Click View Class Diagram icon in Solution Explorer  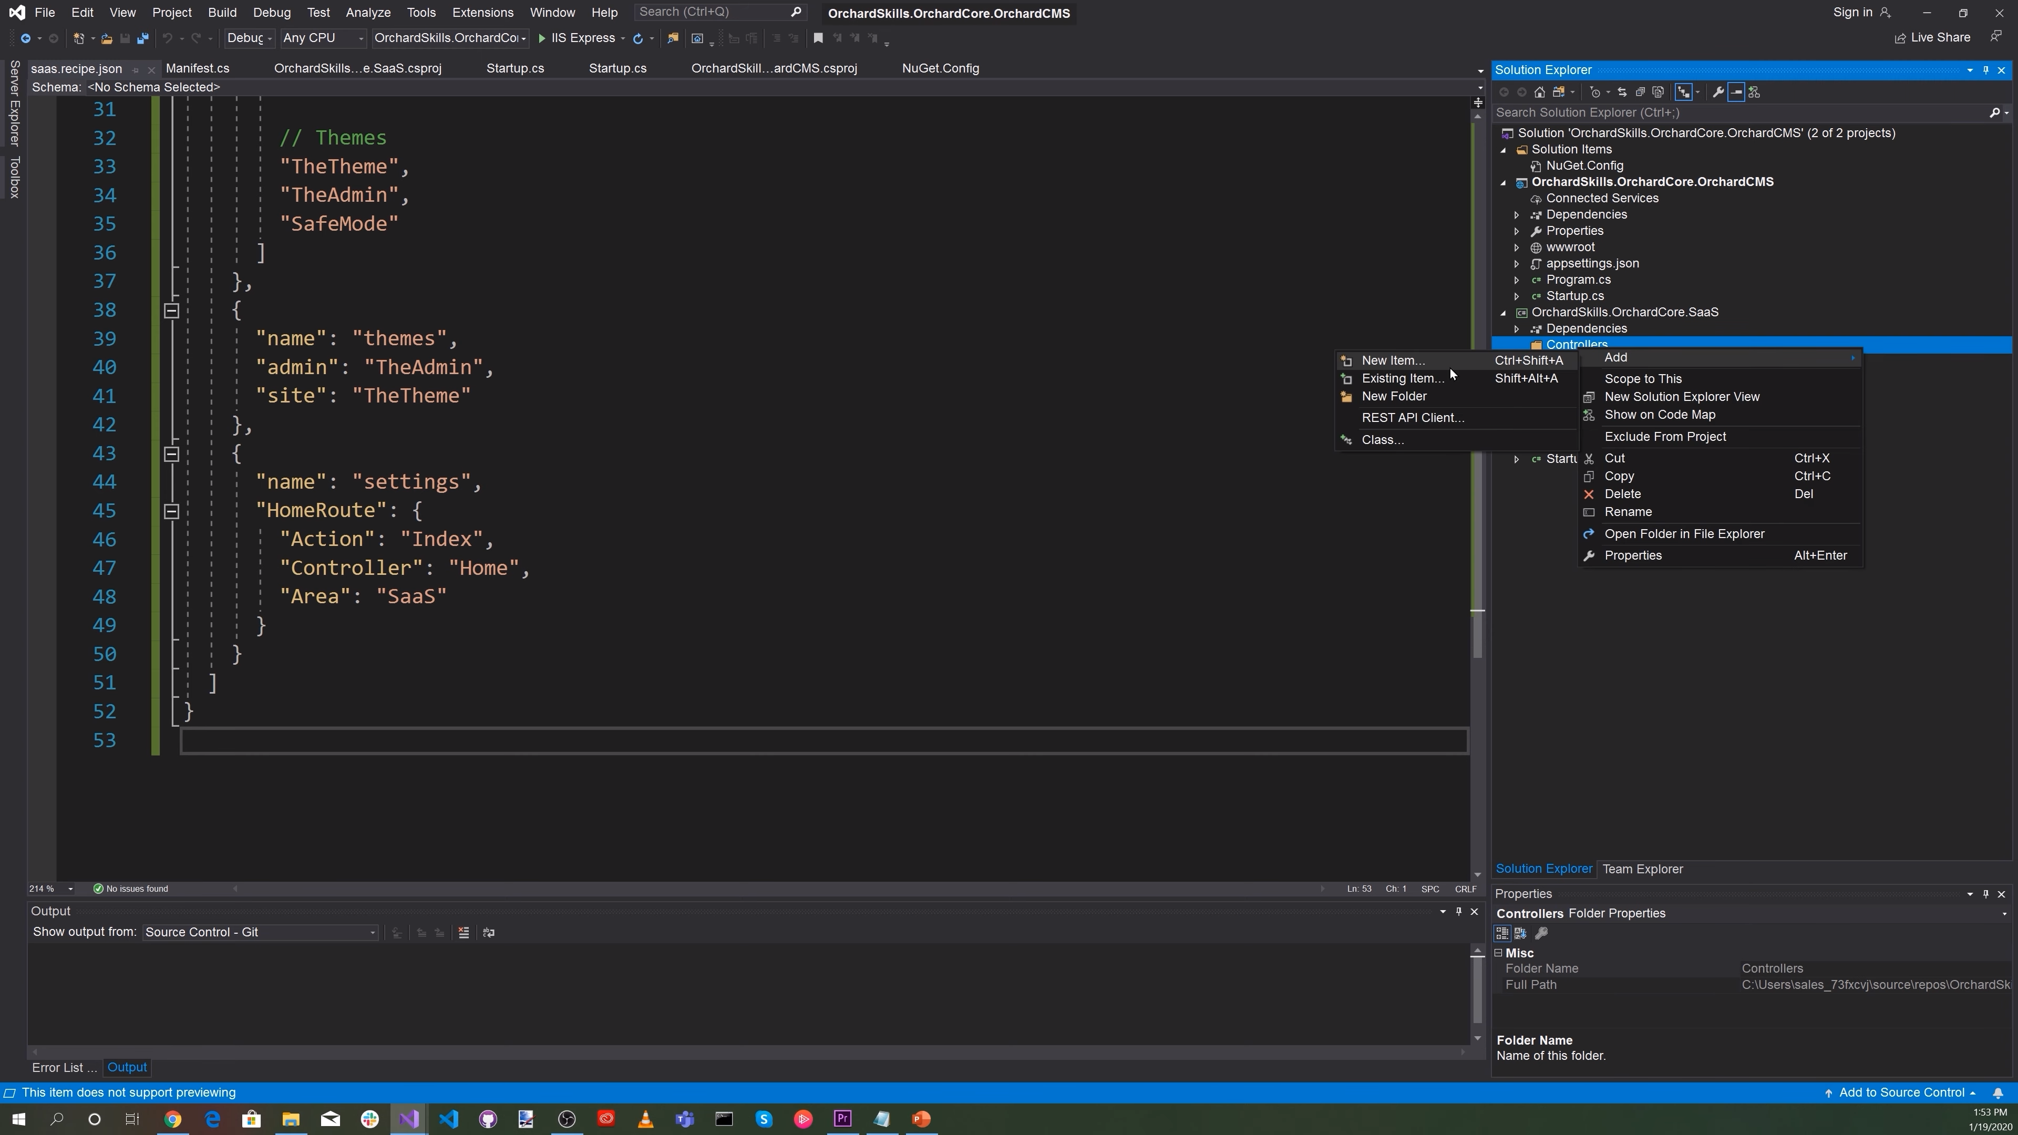tap(1754, 92)
